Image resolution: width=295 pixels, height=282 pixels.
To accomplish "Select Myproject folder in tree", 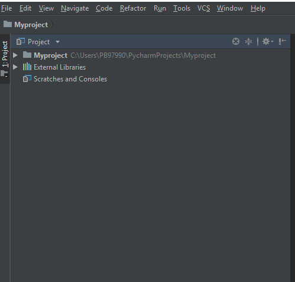I will pyautogui.click(x=51, y=55).
